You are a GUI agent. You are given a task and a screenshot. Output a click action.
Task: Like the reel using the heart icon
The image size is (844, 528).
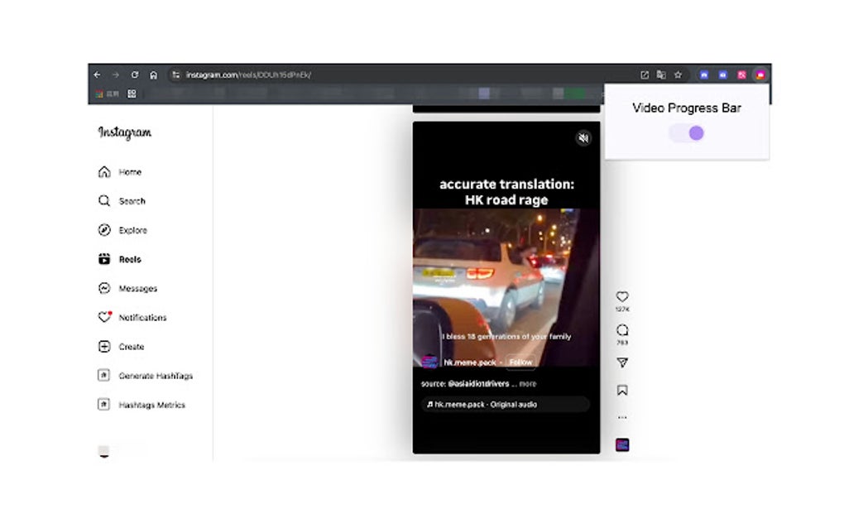pos(621,296)
